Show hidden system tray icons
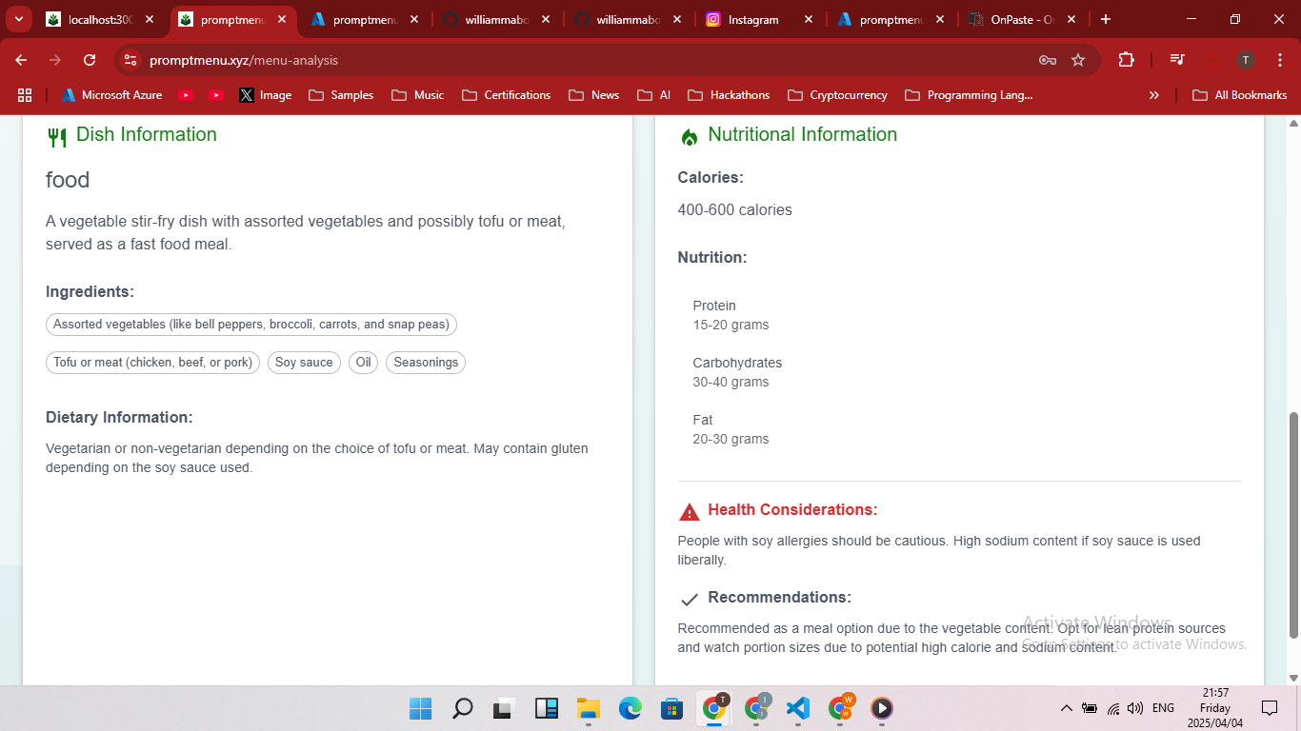Screen dimensions: 1301x731 (x=1067, y=708)
